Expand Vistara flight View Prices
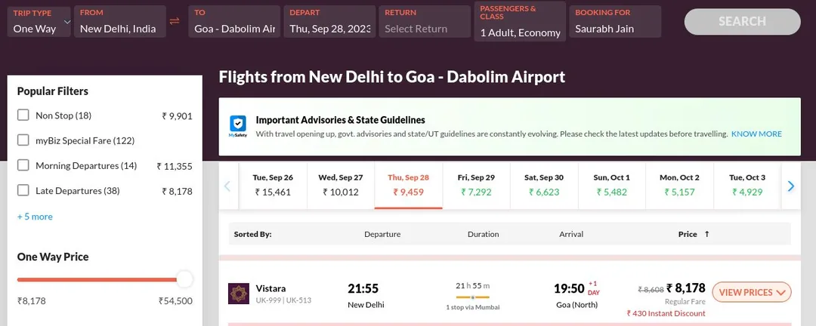816x326 pixels. point(752,292)
